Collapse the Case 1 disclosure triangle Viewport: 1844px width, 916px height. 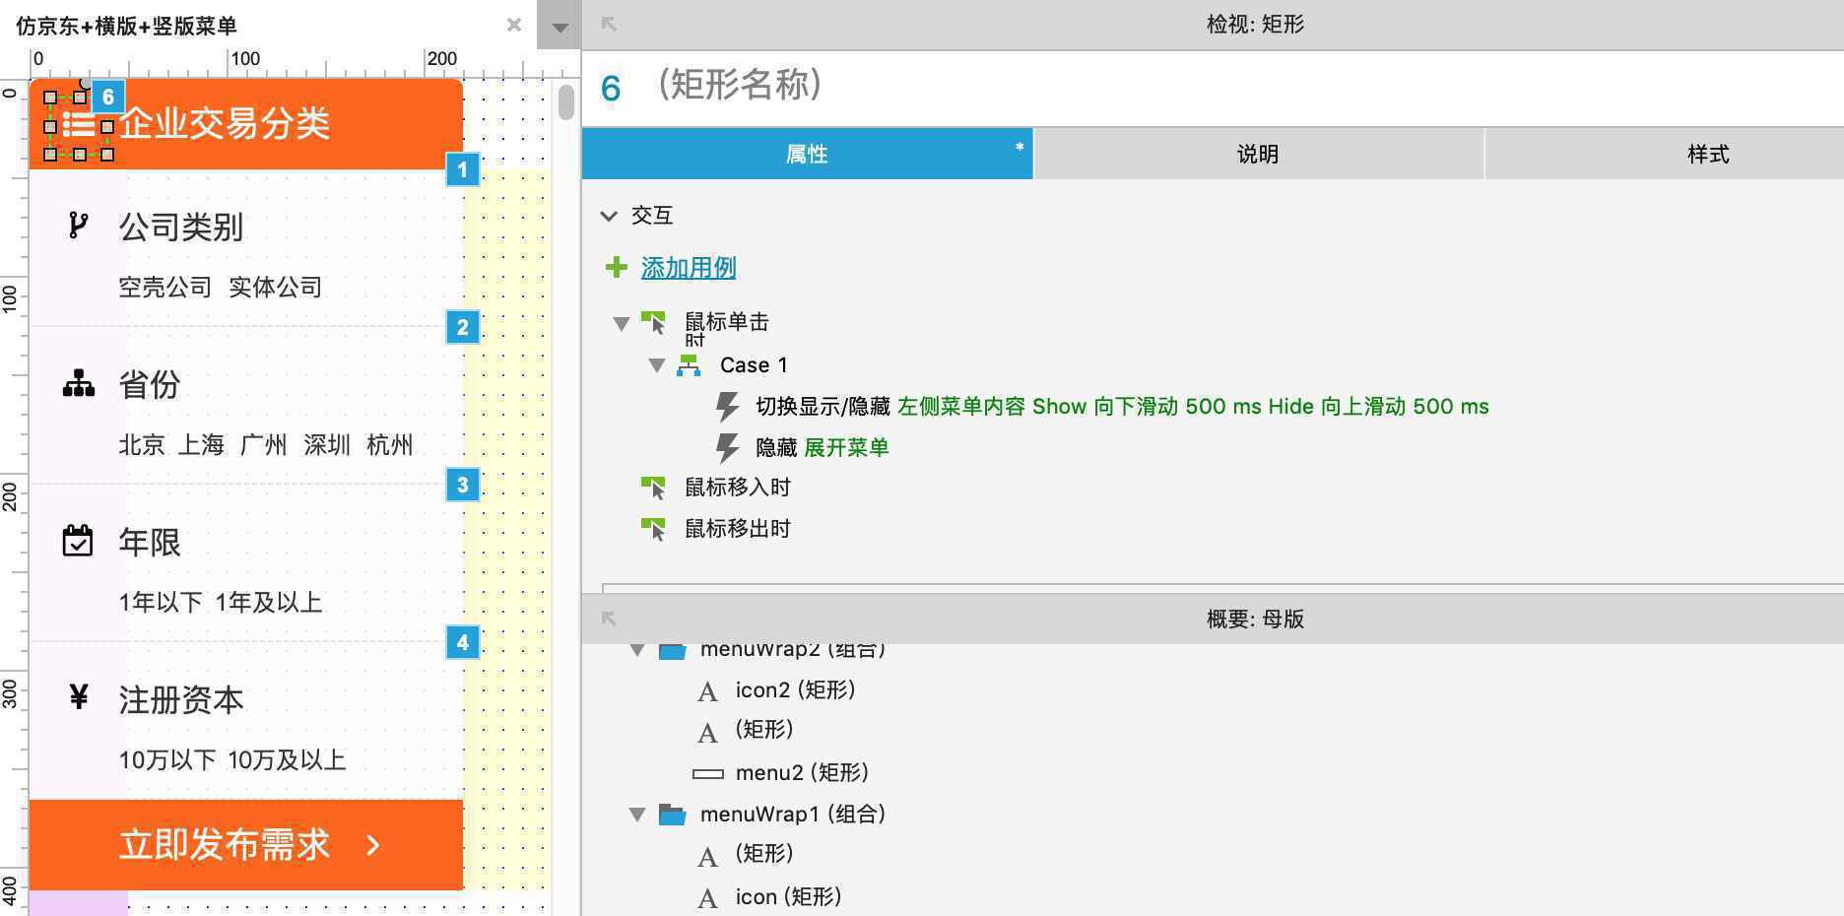(x=657, y=365)
